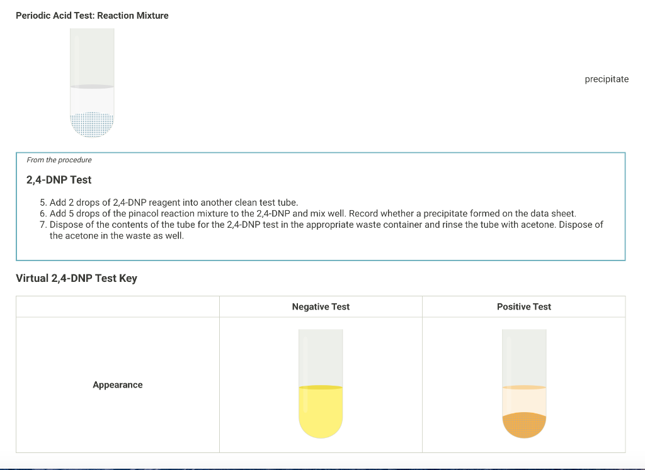Click the '2,4-DNP Test' heading
This screenshot has height=470, width=645.
coord(59,179)
